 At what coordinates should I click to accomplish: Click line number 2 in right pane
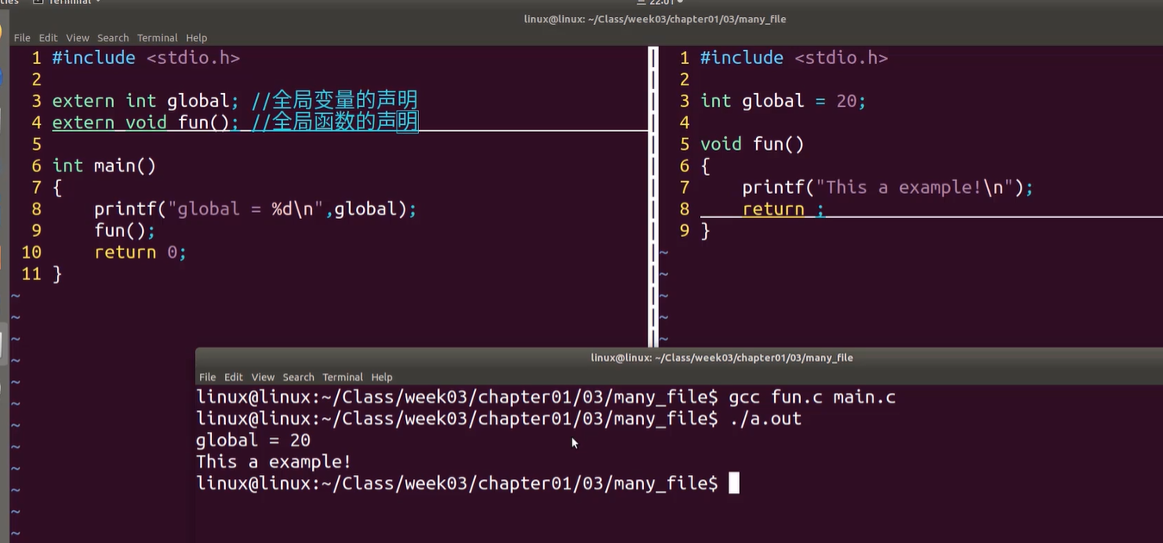(685, 79)
